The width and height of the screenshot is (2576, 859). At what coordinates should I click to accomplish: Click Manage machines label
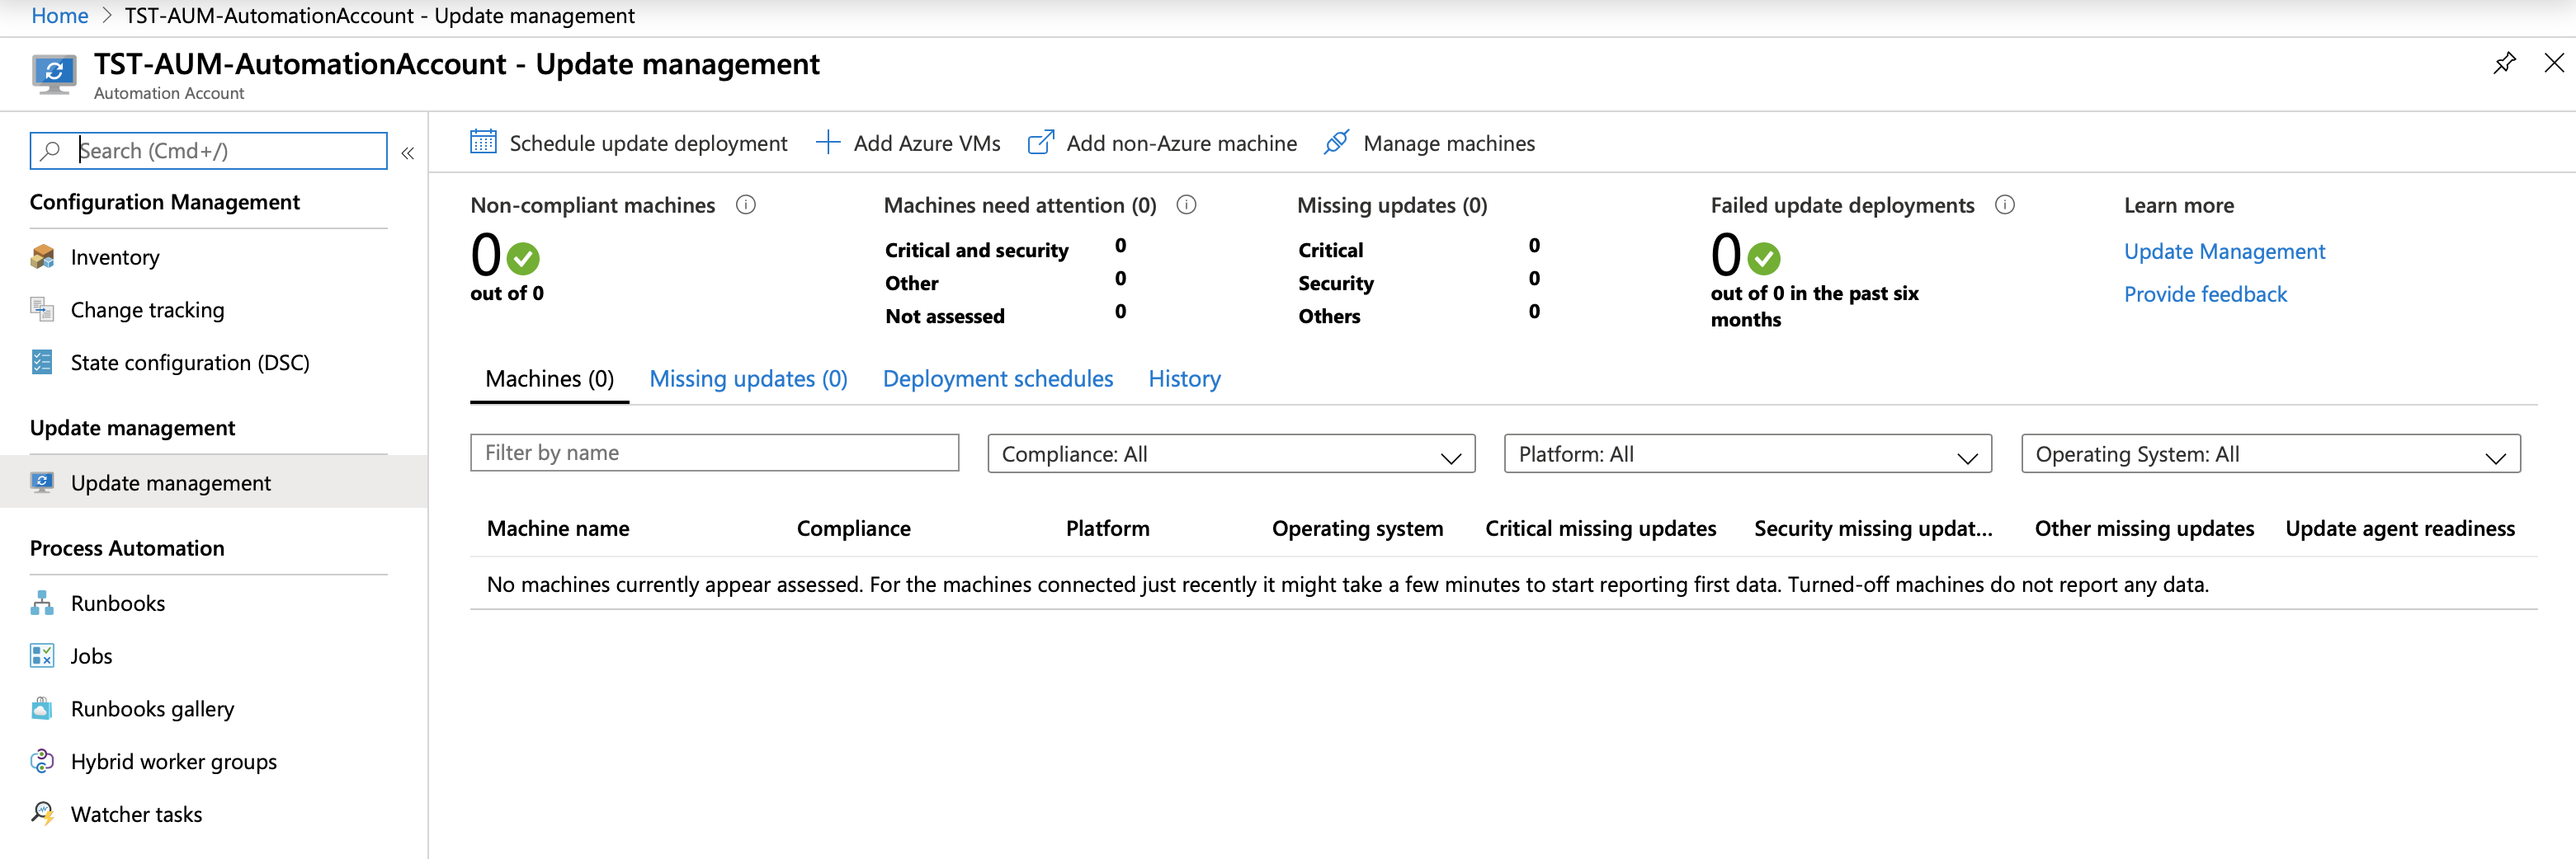point(1448,143)
